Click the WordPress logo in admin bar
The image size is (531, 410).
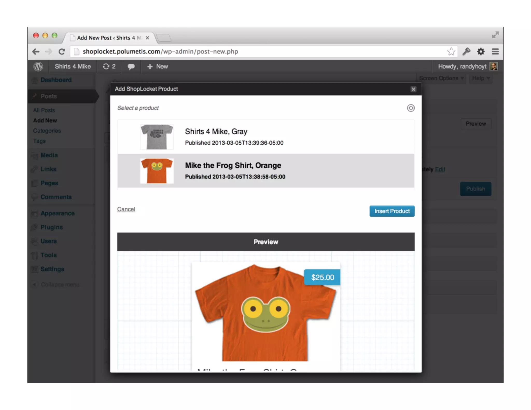pos(38,67)
